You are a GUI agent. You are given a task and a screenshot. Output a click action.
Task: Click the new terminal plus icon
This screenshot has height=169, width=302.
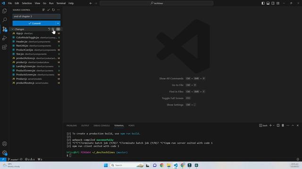[270, 125]
